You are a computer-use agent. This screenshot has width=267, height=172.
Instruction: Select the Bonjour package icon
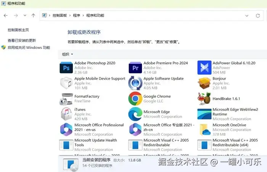204,83
